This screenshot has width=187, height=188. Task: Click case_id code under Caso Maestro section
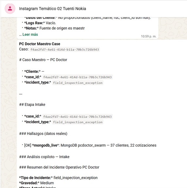click(x=77, y=77)
